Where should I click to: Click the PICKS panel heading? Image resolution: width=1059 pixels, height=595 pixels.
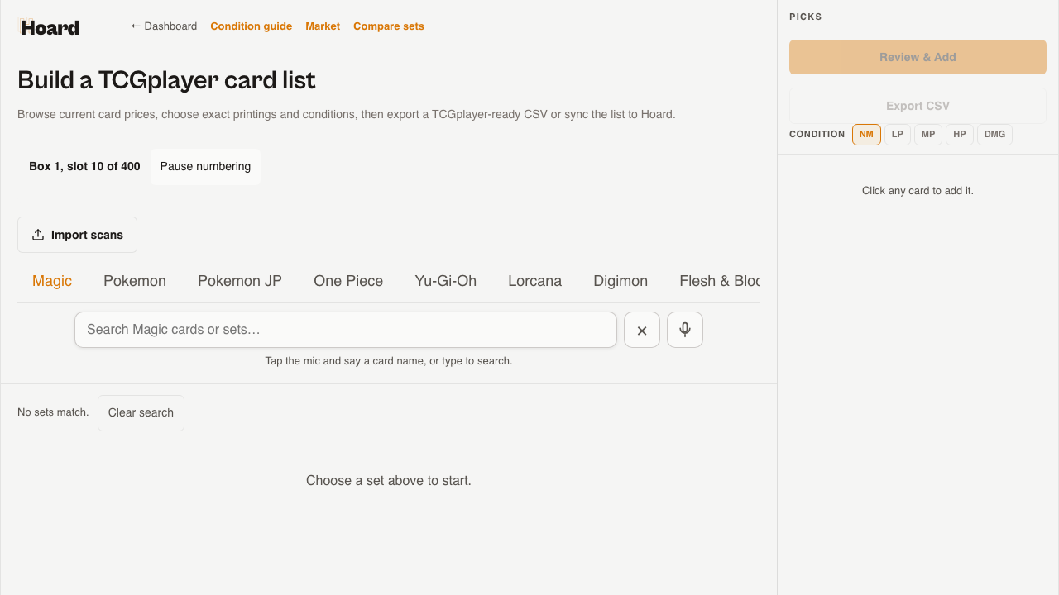point(806,17)
